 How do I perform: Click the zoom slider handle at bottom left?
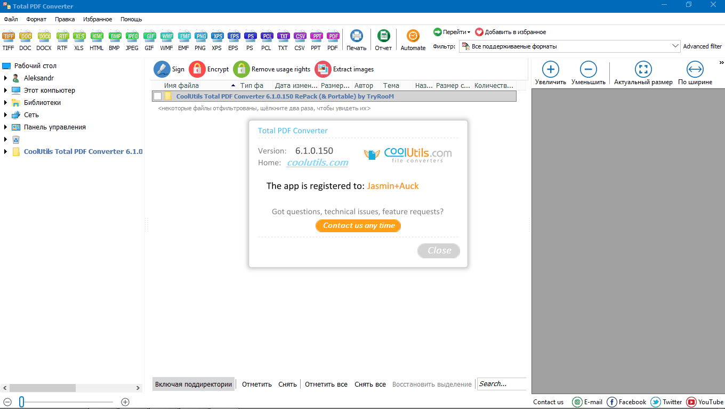(22, 402)
